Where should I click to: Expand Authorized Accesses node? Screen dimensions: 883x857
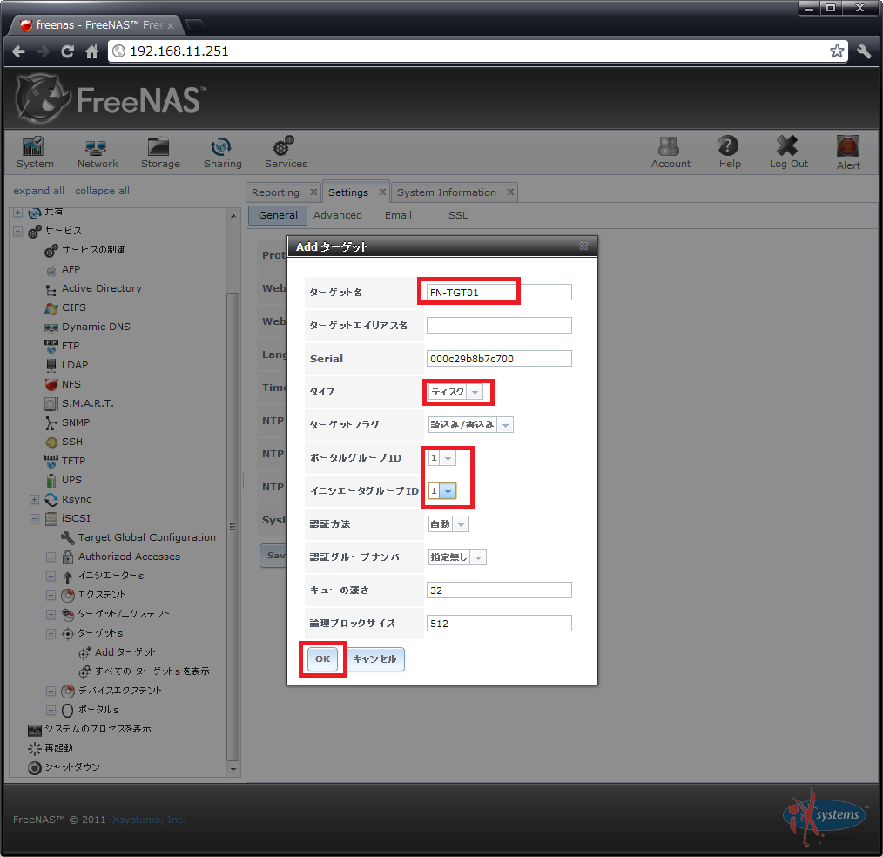[51, 557]
